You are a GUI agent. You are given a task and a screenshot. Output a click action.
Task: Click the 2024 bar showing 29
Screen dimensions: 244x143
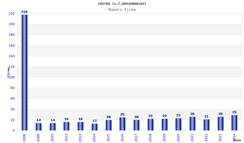234,123
